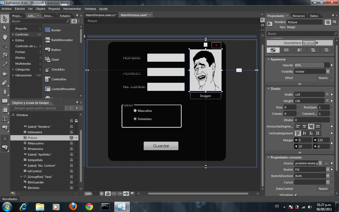Open the Objeto menu
The width and height of the screenshot is (339, 212).
tap(41, 9)
